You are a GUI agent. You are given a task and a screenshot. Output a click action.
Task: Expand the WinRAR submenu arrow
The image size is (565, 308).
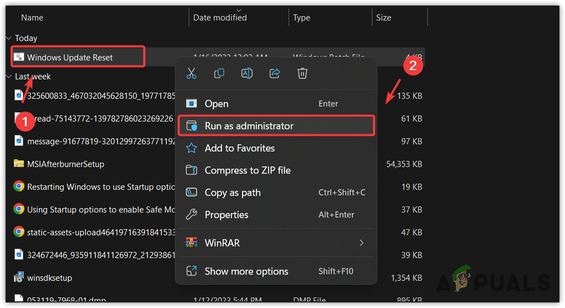[362, 243]
